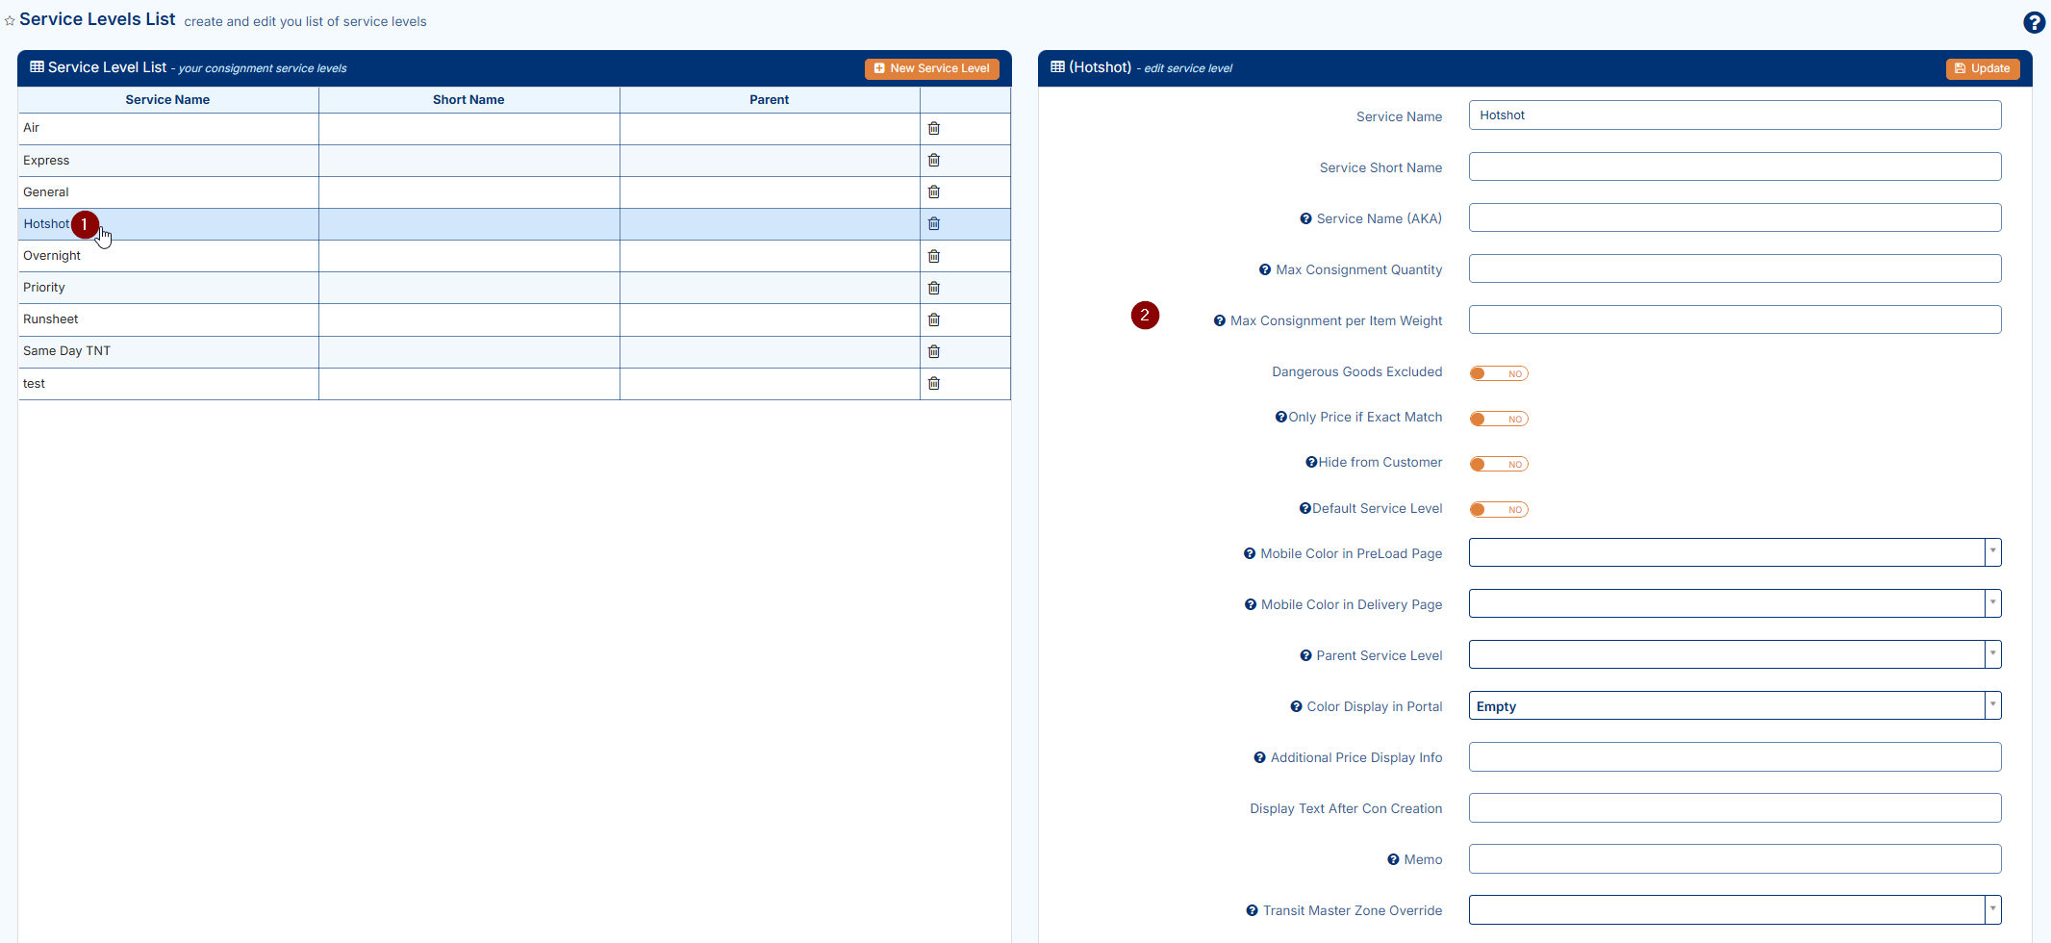Click help icon beside Memo label

click(x=1392, y=860)
